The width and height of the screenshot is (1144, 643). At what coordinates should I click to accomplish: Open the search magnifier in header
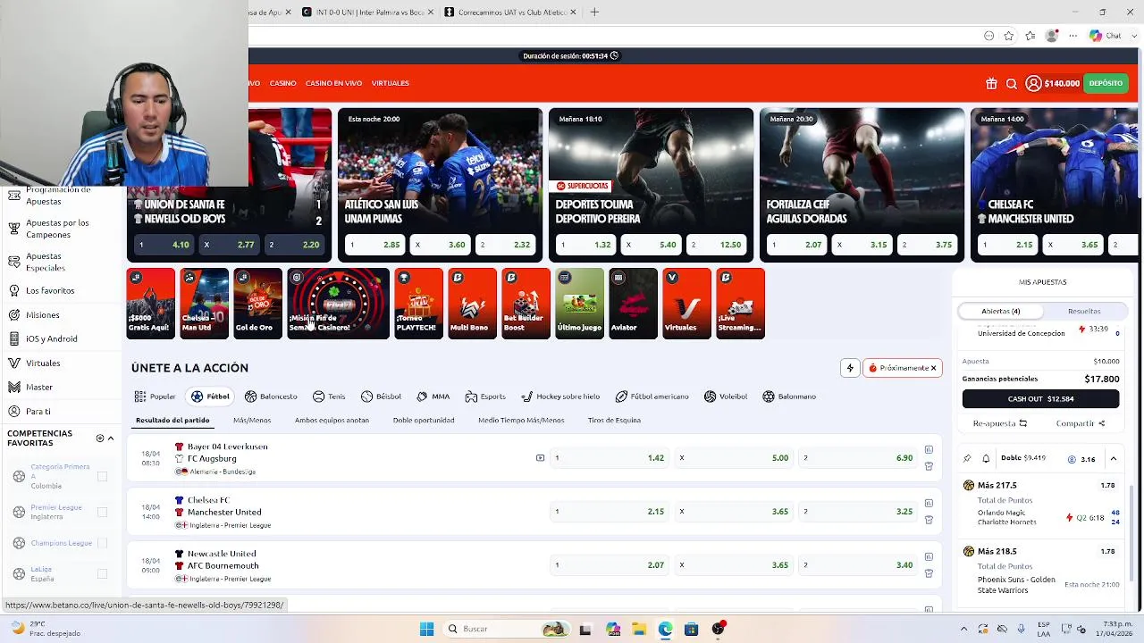(1012, 83)
